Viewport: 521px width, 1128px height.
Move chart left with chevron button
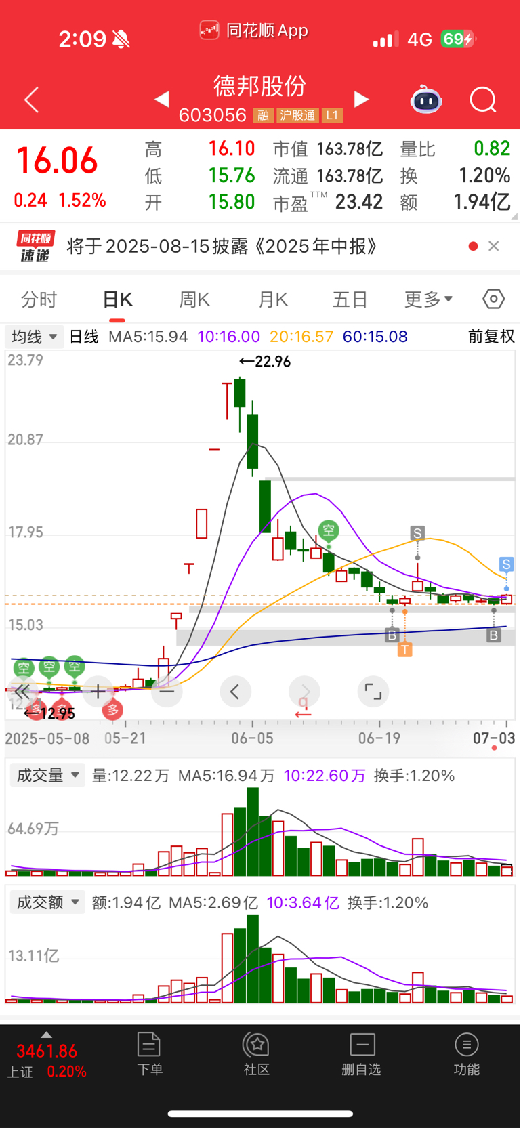235,692
